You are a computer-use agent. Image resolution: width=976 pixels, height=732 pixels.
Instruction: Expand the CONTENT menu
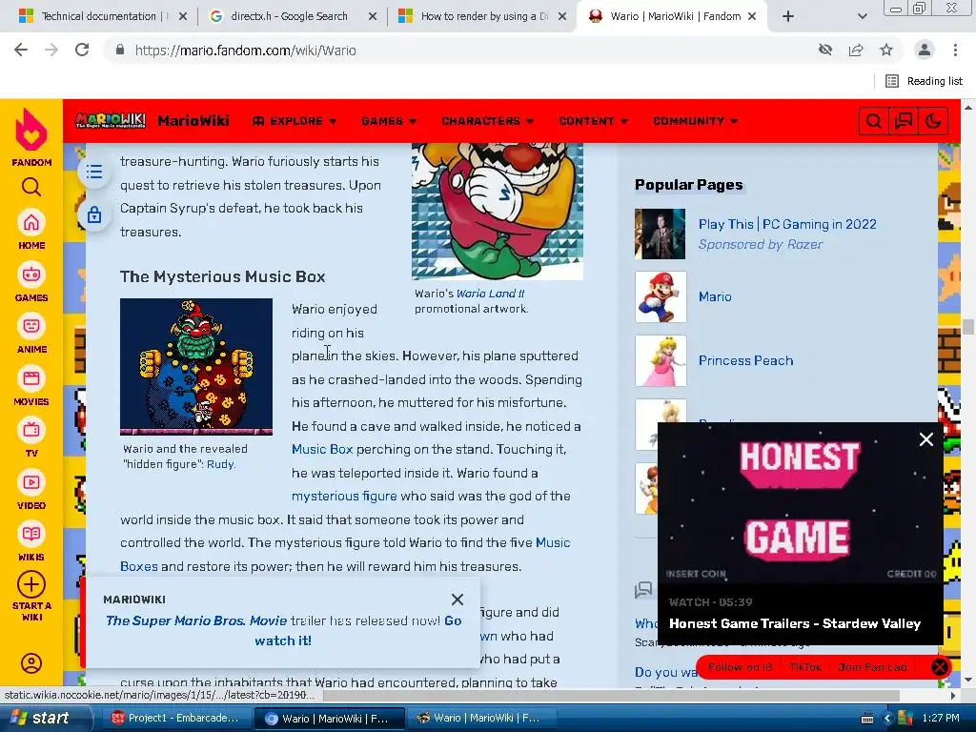(x=593, y=121)
